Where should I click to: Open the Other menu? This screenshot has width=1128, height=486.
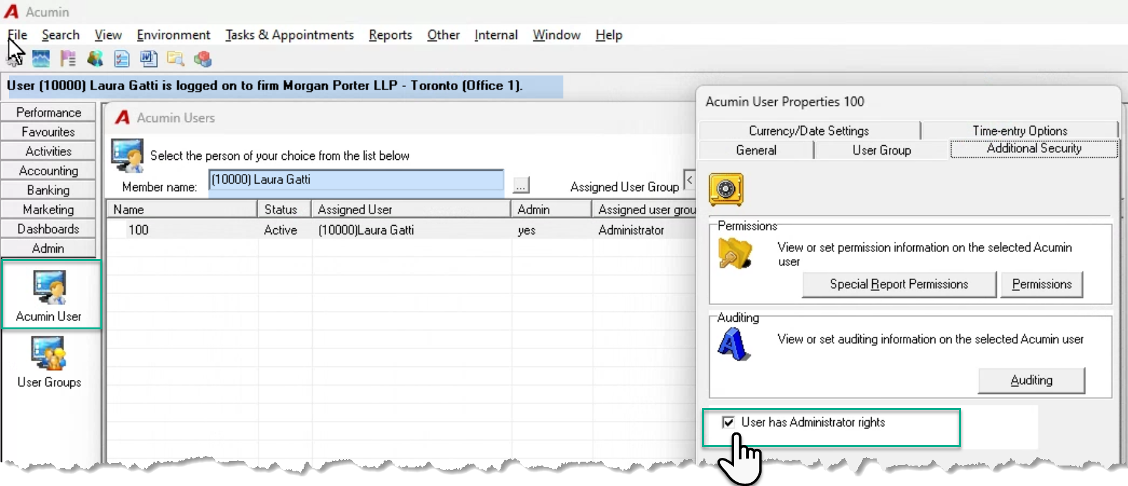[443, 35]
